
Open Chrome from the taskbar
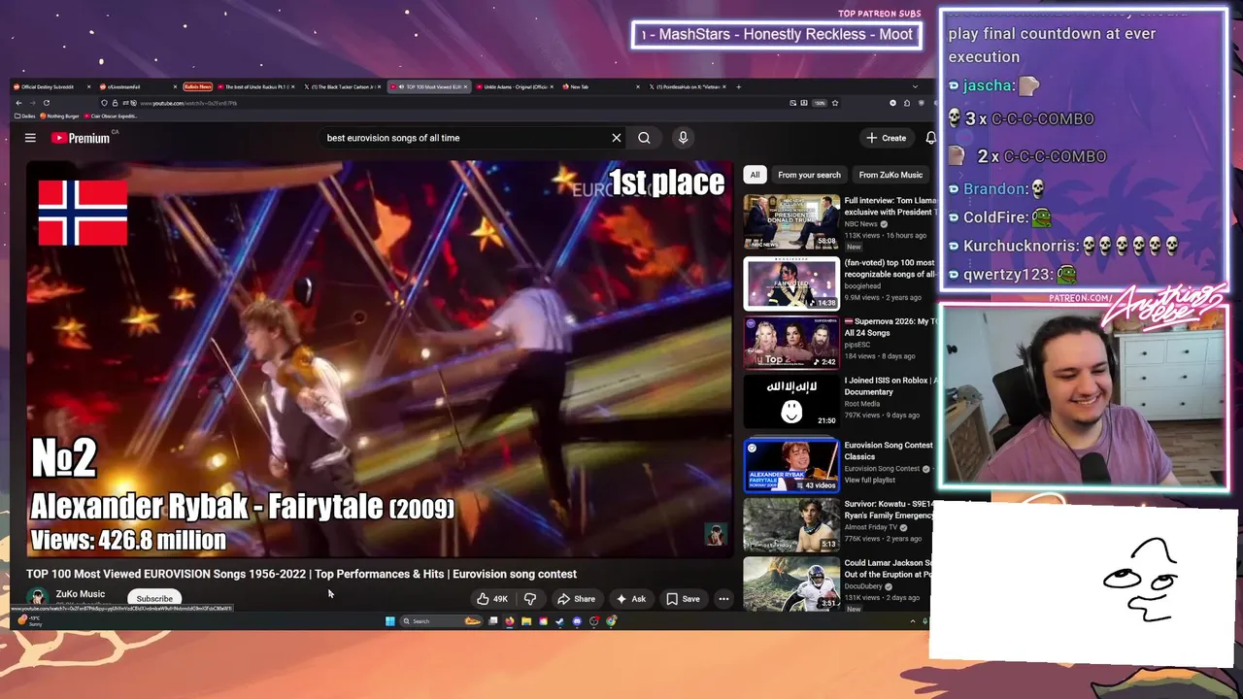(611, 621)
